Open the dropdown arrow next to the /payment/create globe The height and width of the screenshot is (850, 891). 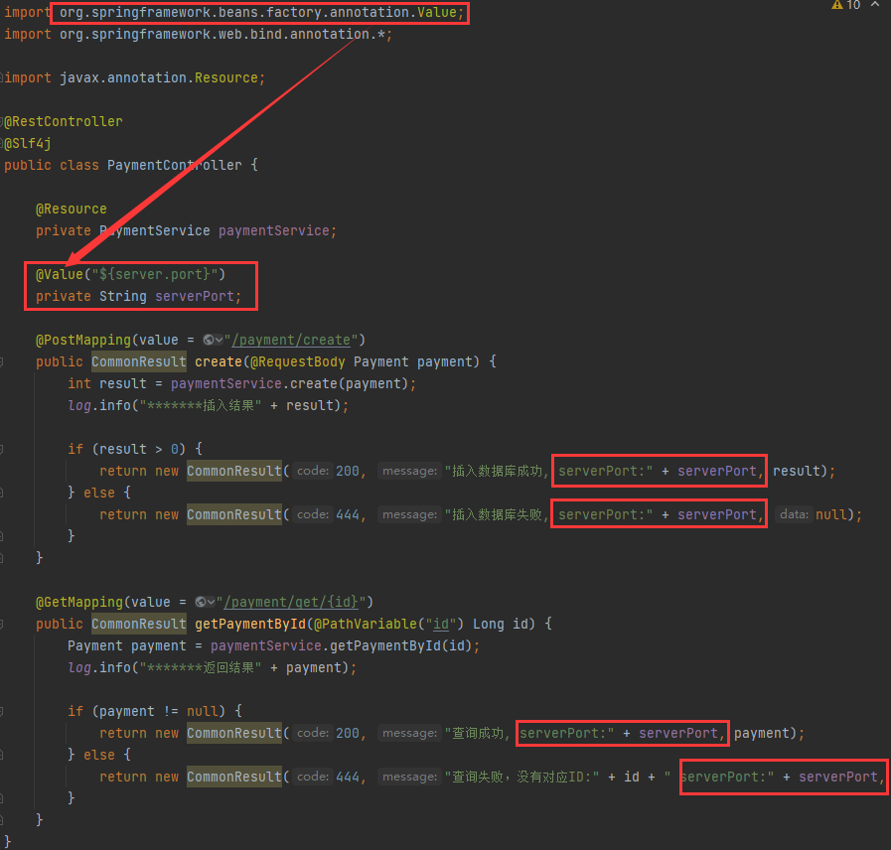click(219, 340)
